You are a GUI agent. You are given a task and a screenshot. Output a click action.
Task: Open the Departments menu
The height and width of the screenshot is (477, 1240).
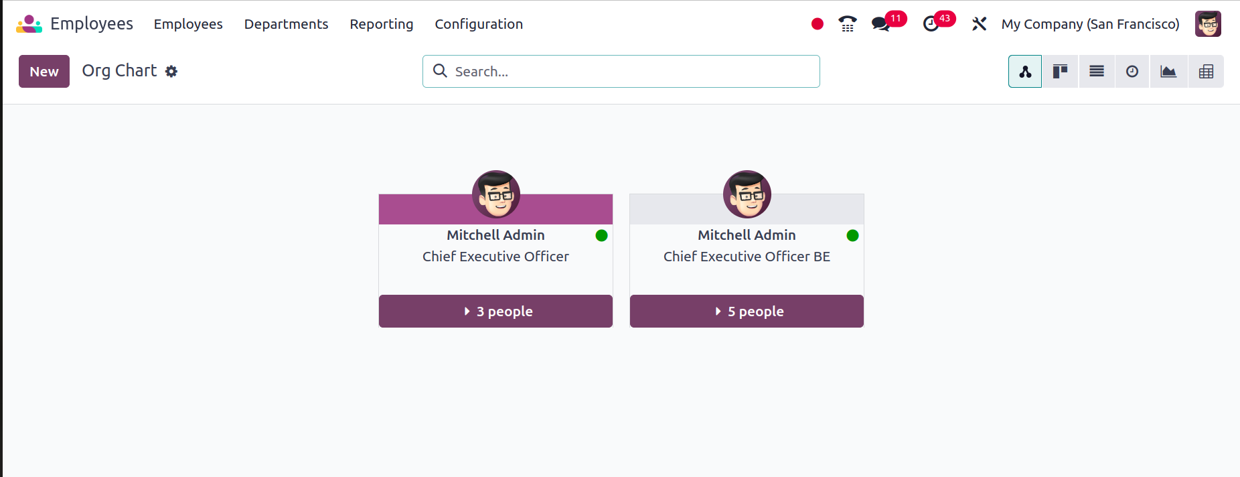click(286, 24)
